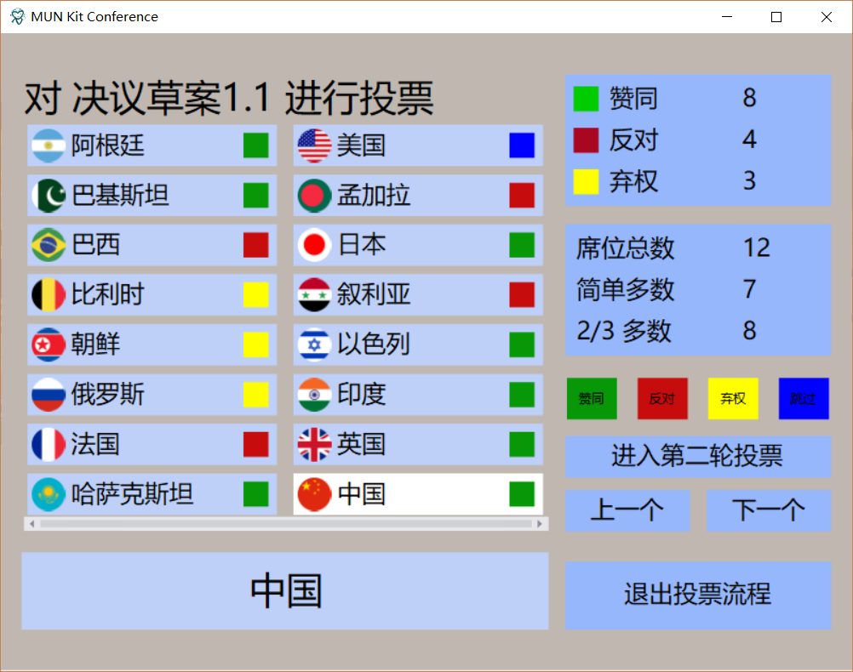Click the North Korea (朝鲜) flag icon
Viewport: 853px width, 672px height.
click(x=49, y=345)
